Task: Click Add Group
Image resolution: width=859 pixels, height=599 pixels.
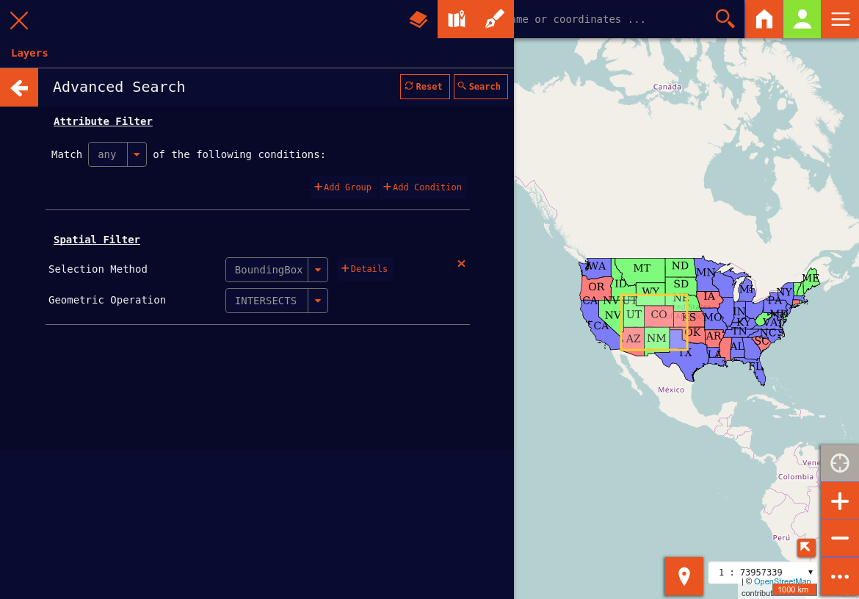Action: pyautogui.click(x=343, y=187)
